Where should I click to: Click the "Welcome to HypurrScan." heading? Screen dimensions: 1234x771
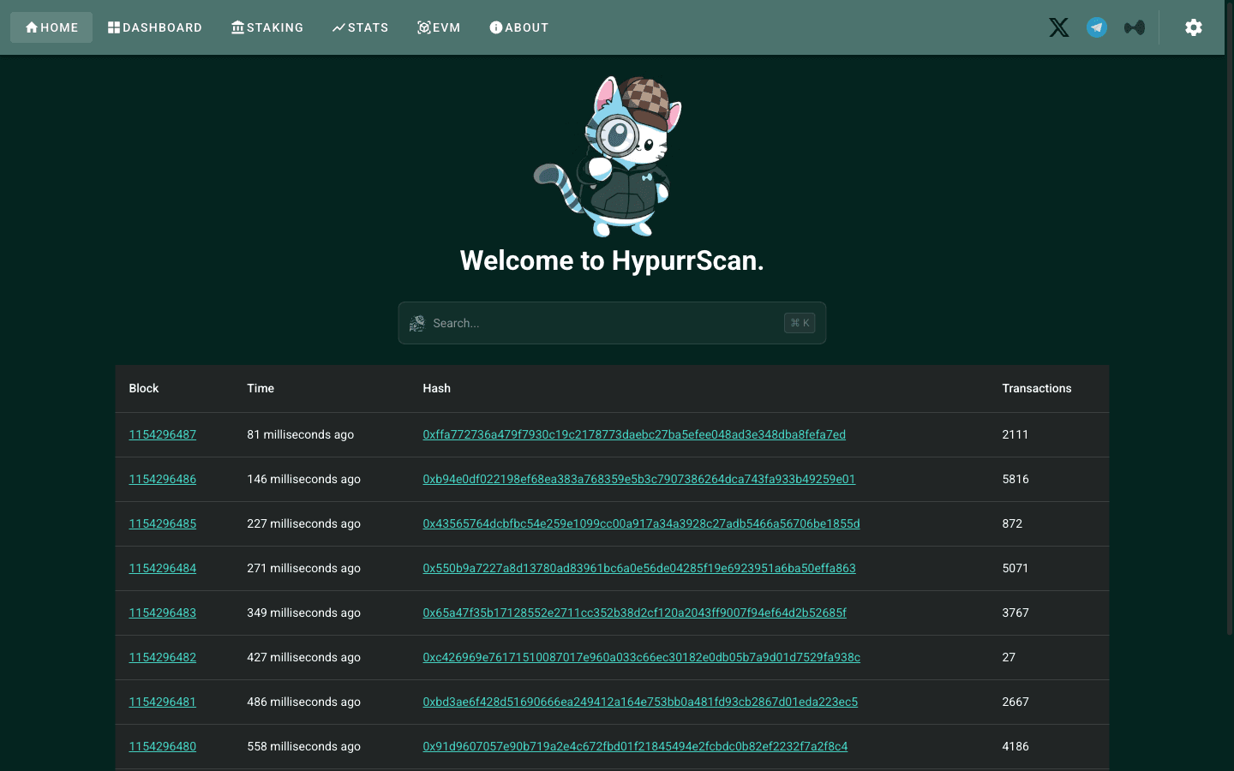pos(612,260)
